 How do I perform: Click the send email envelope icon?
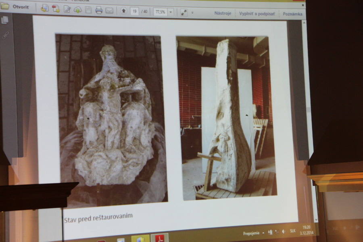coord(109,10)
